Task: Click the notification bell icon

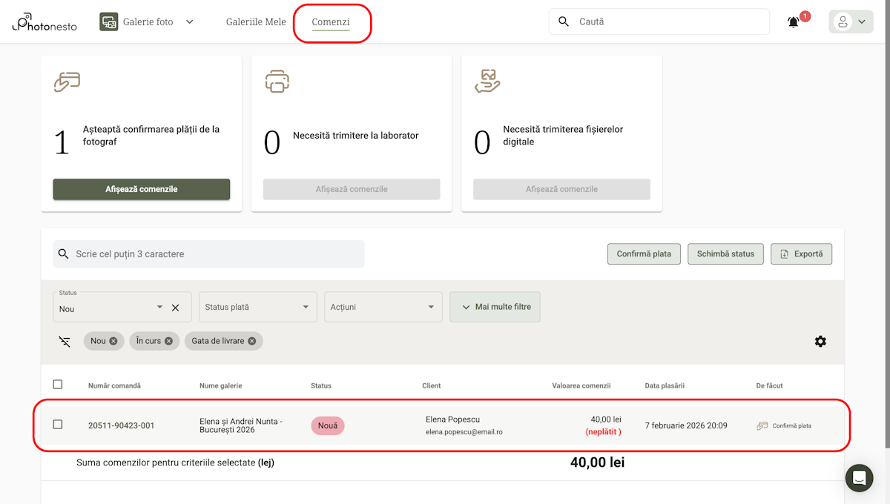Action: 794,22
